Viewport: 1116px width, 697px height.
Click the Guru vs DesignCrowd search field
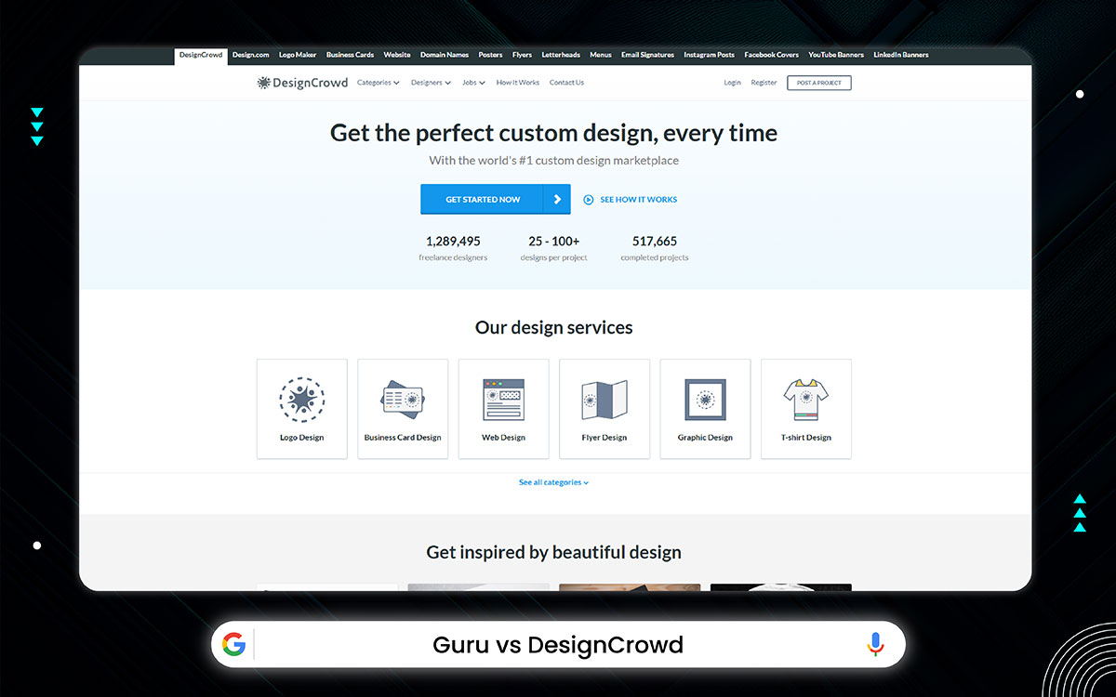[558, 644]
